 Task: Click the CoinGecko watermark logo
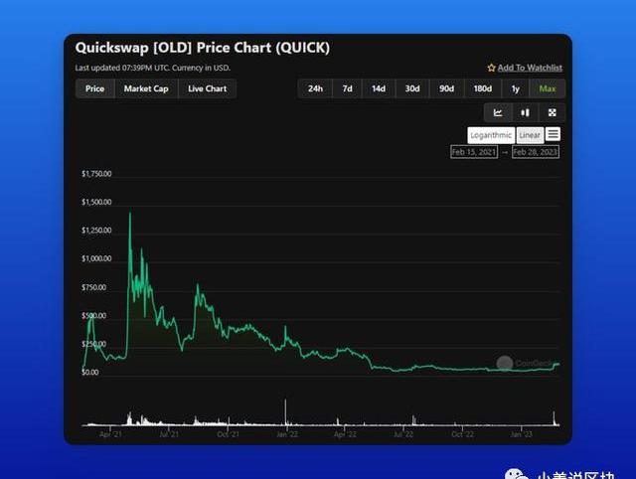(x=505, y=364)
